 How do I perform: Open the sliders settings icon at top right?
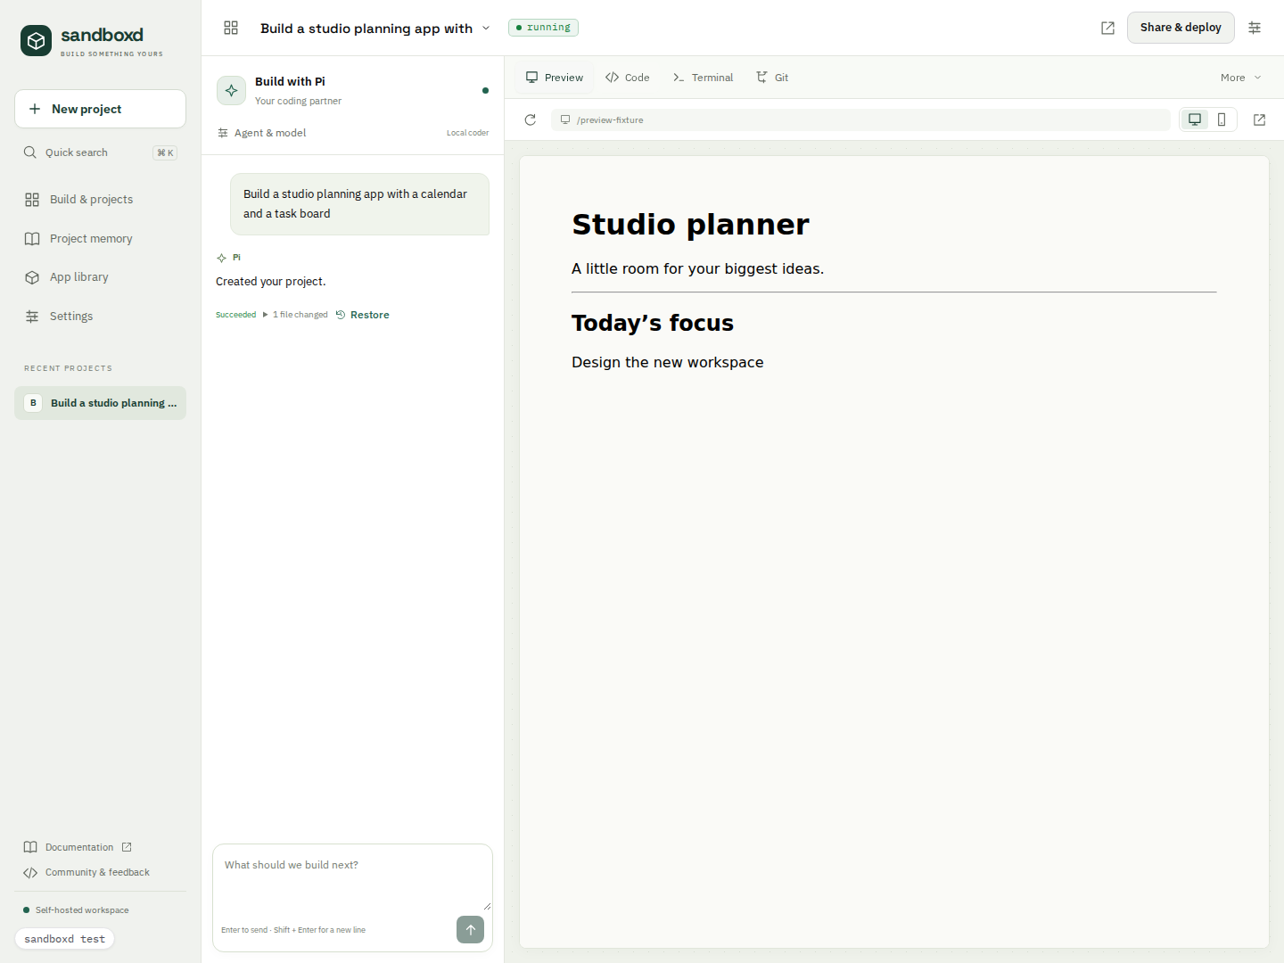tap(1255, 28)
